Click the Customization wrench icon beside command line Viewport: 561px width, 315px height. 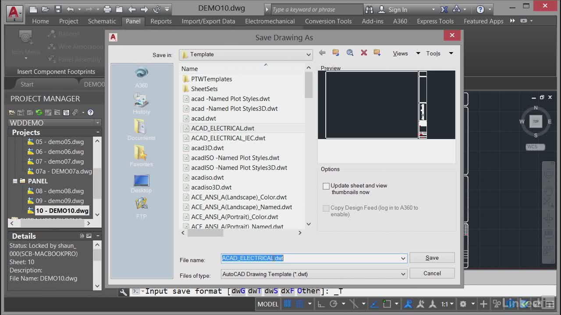click(124, 292)
